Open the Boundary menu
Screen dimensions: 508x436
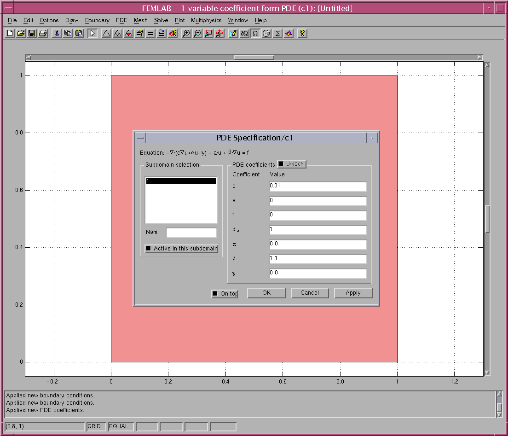97,20
